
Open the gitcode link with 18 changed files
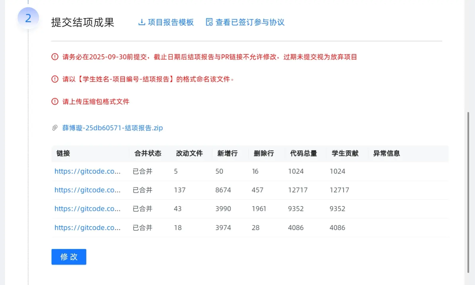(87, 228)
